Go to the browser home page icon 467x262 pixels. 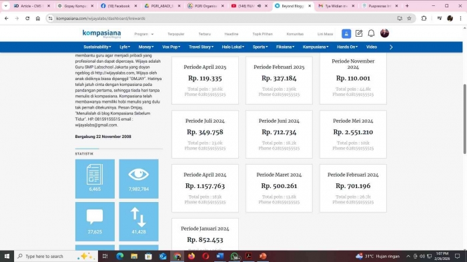click(38, 19)
